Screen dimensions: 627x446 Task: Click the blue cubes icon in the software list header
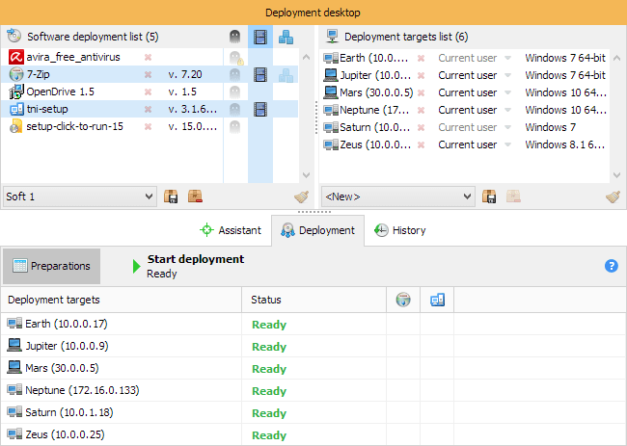[286, 38]
